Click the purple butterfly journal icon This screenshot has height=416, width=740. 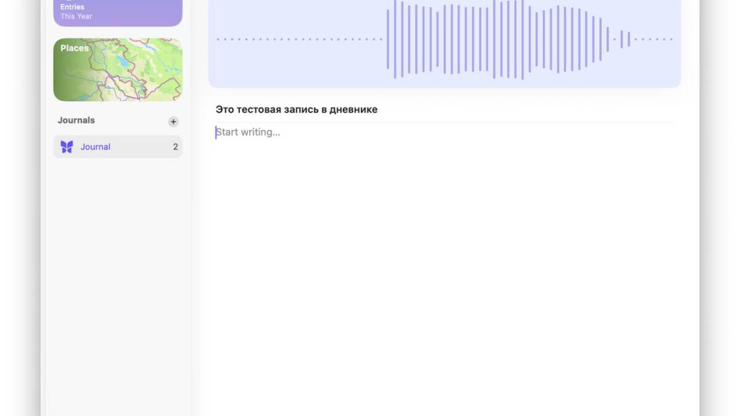point(67,147)
